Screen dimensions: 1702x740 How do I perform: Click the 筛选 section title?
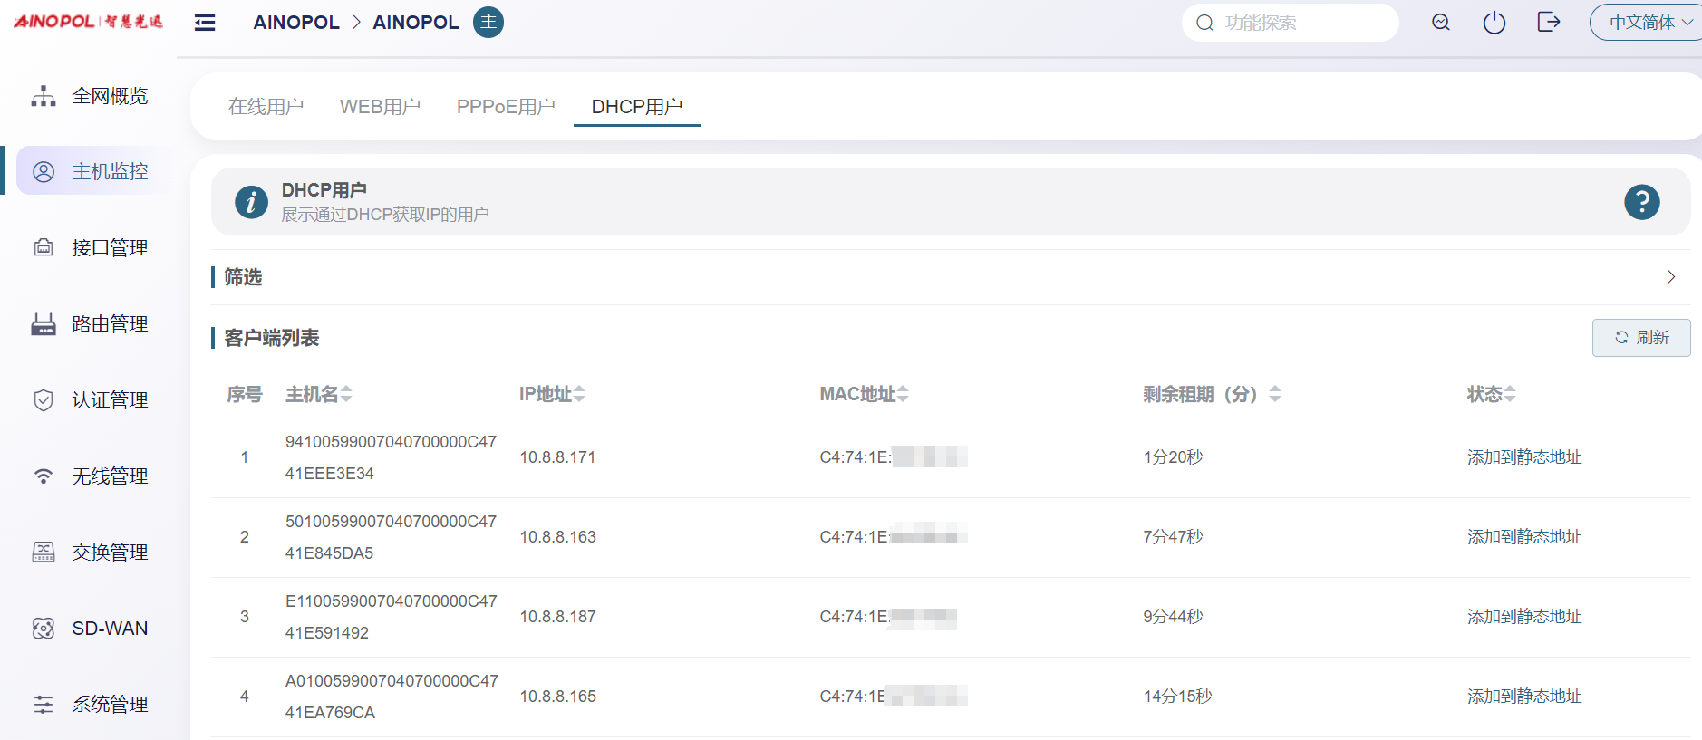tap(243, 277)
